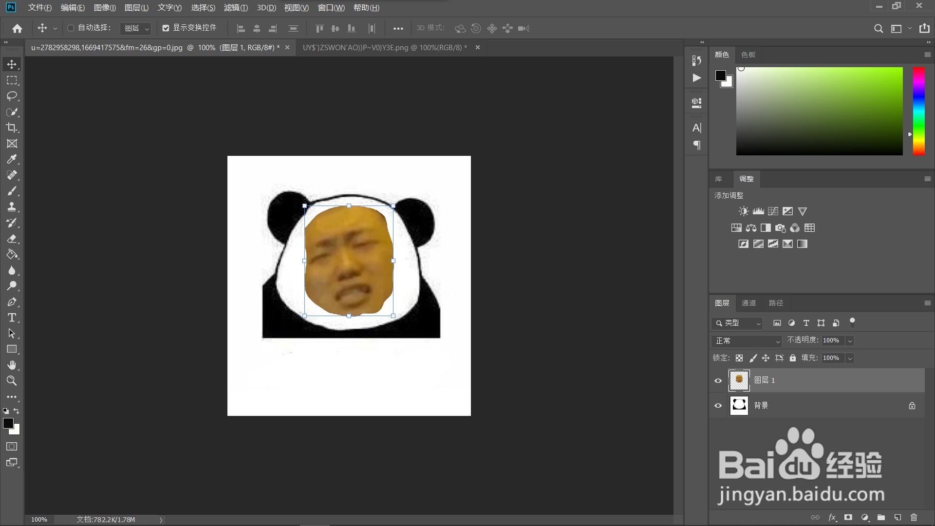Switch to the 通道 tab

pos(748,303)
